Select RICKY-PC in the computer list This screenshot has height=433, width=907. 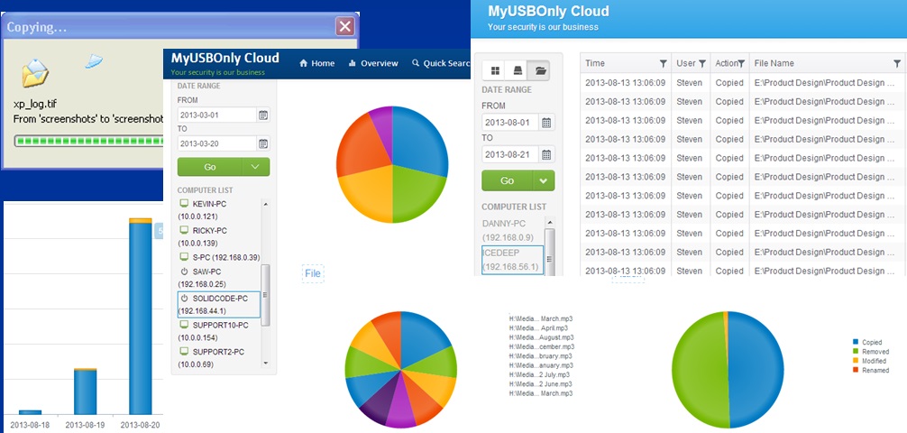[x=219, y=236]
